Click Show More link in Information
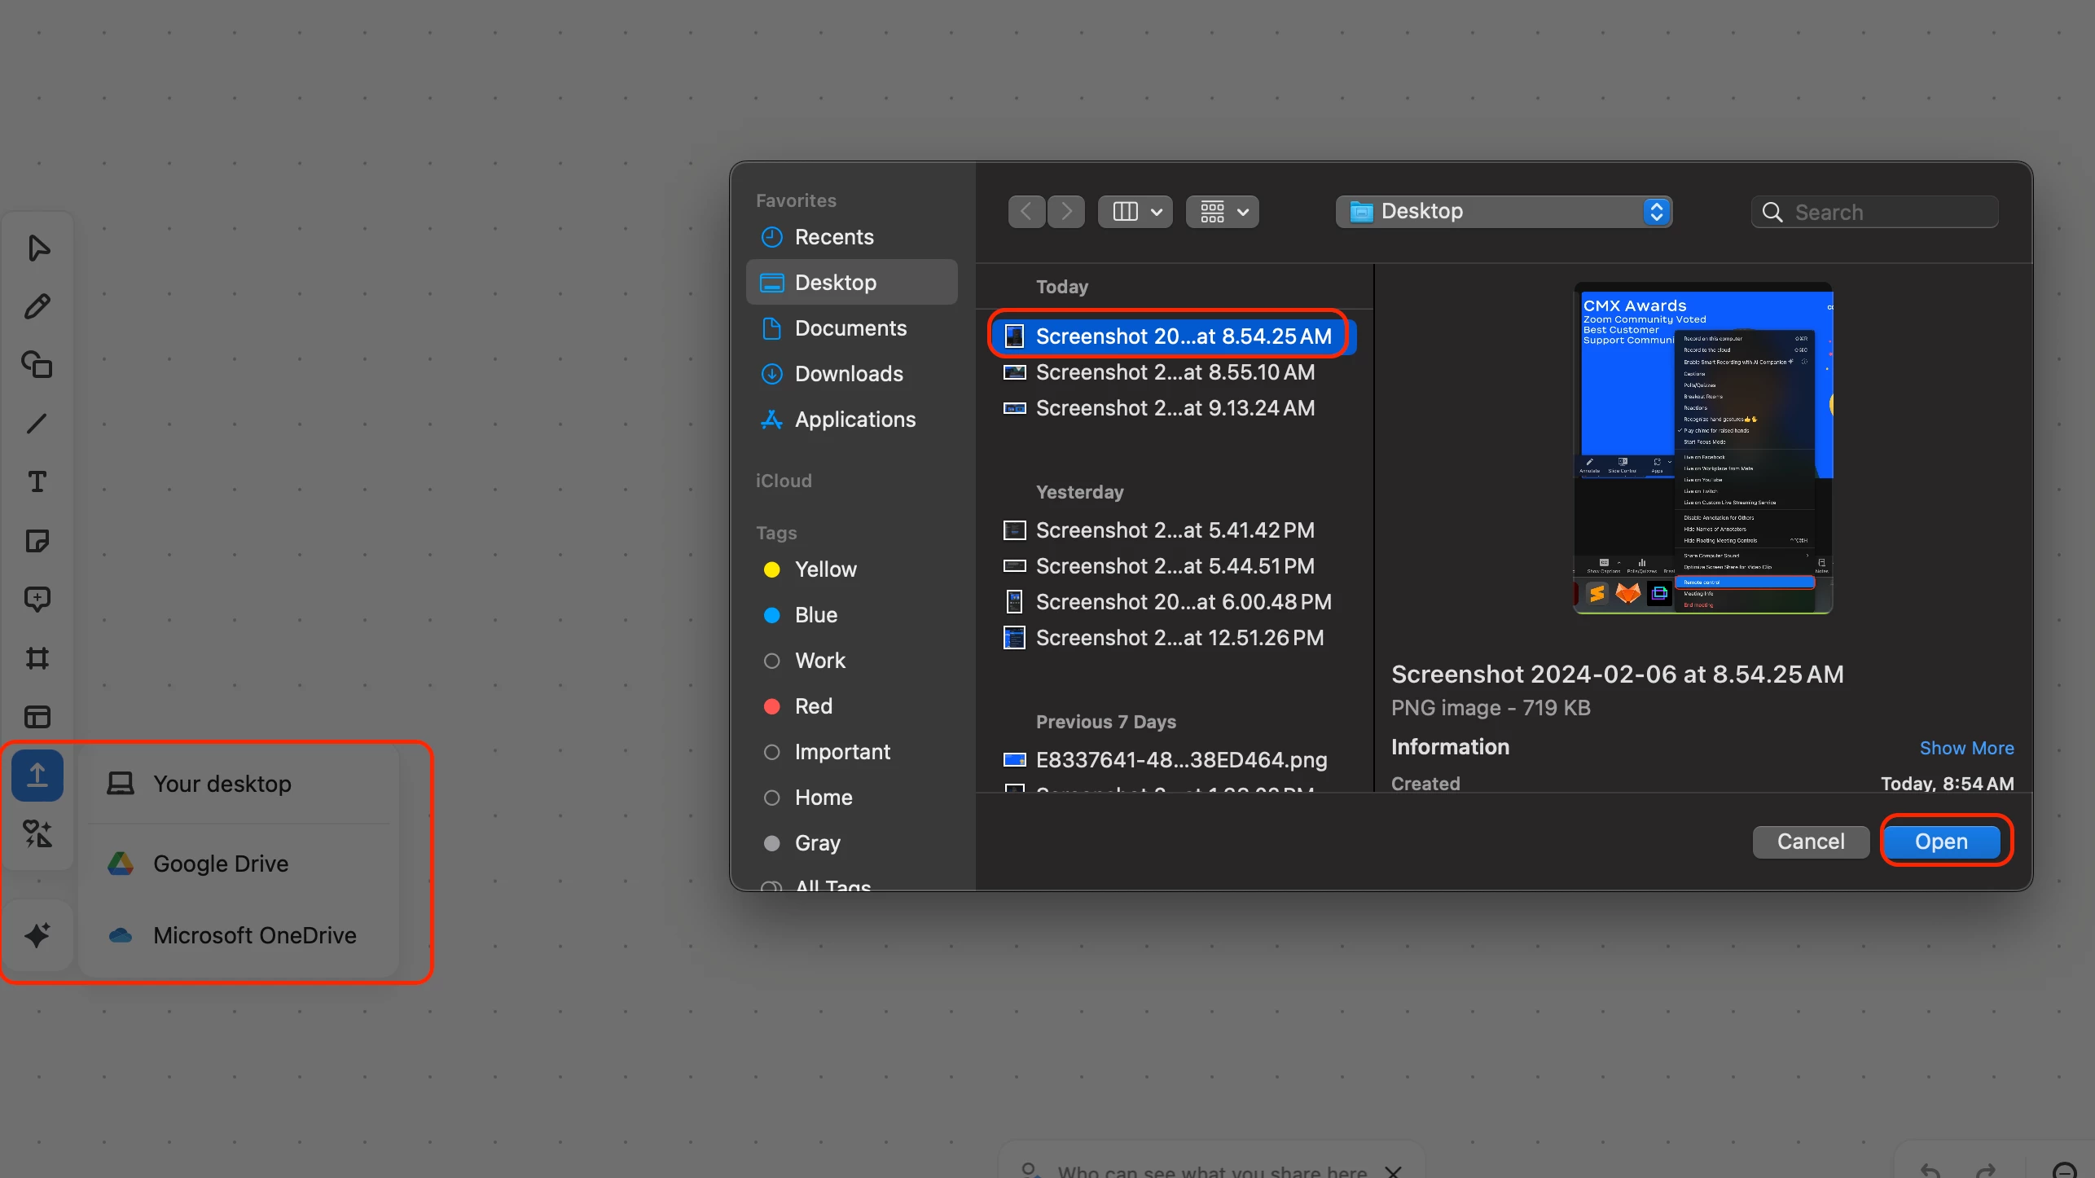 pos(1966,748)
